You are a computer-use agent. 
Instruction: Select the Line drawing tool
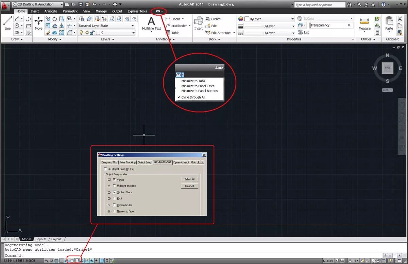(7, 23)
